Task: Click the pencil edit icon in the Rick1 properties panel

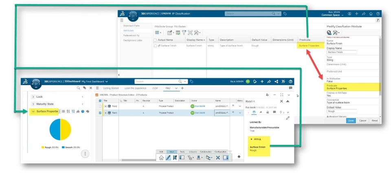Action: tap(288, 118)
